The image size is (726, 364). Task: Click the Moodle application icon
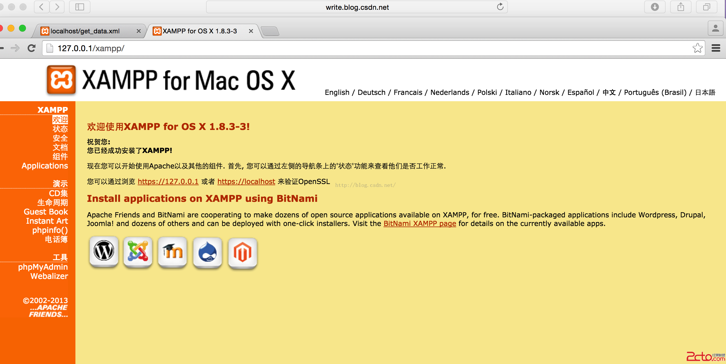coord(173,252)
